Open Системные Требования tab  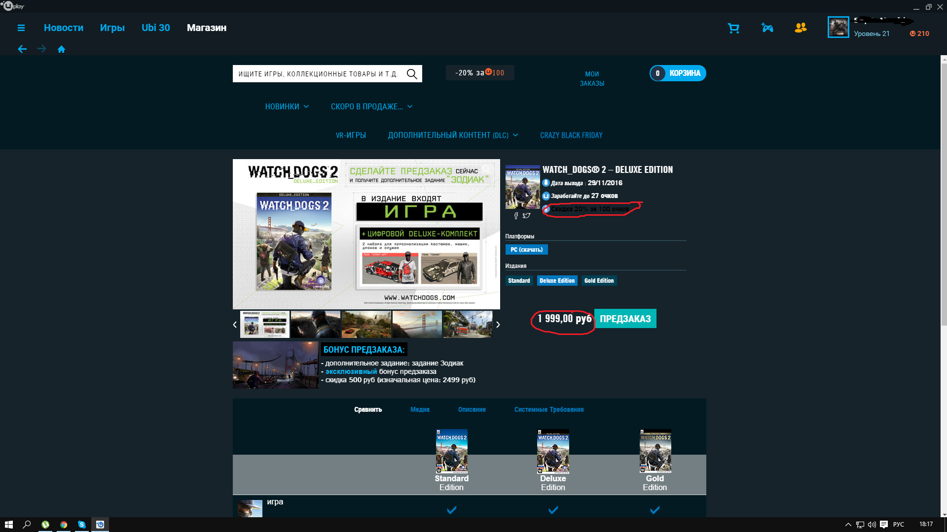549,410
